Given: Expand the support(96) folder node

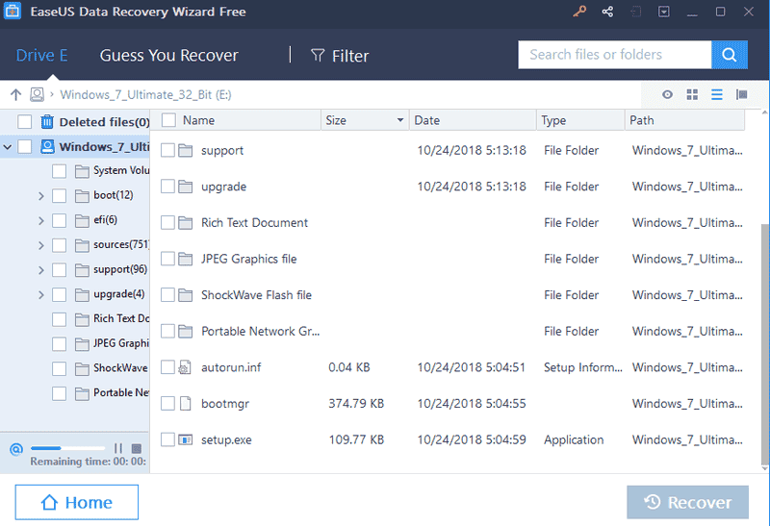Looking at the screenshot, I should 41,269.
